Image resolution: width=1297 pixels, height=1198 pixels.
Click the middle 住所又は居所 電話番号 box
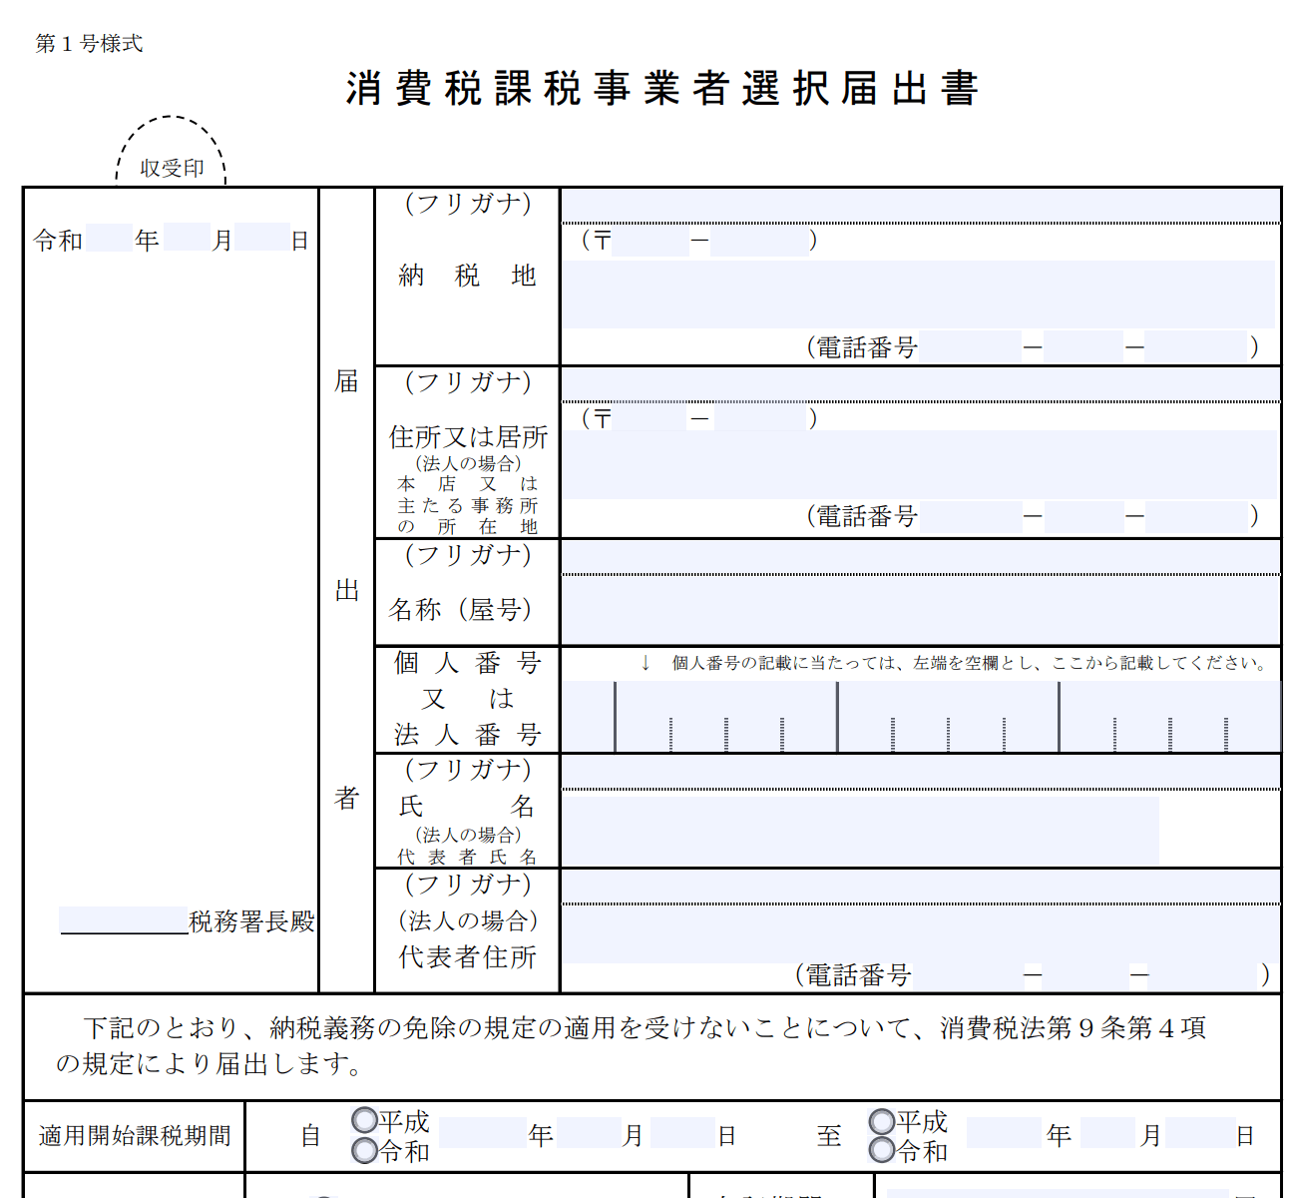pyautogui.click(x=1083, y=515)
